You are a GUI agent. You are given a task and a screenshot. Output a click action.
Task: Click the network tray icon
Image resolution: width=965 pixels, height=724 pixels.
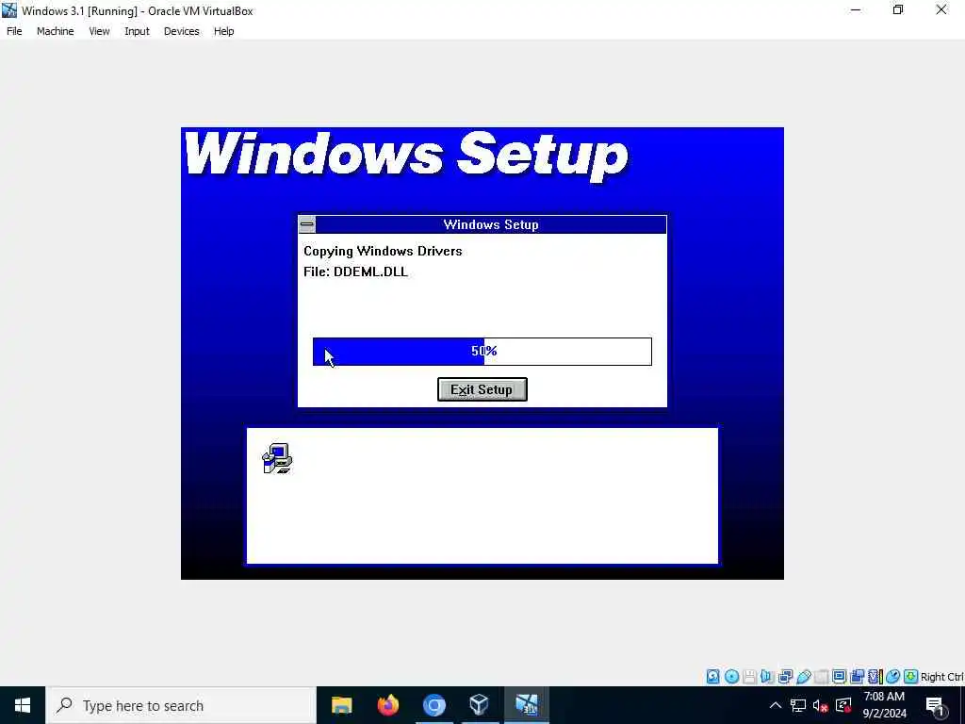(x=797, y=705)
